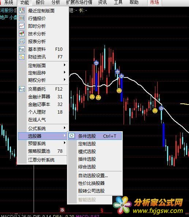Select the 行情报价 grid icon
Viewport: 189px width, 217px height.
click(x=22, y=18)
